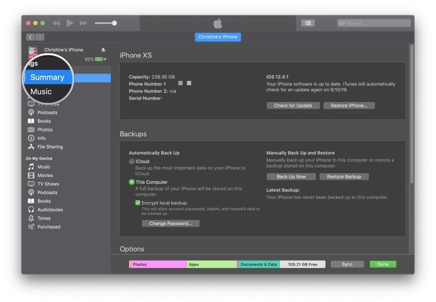Open Podcasts icon under On My Device
Screen dimensions: 436x302
[31, 192]
